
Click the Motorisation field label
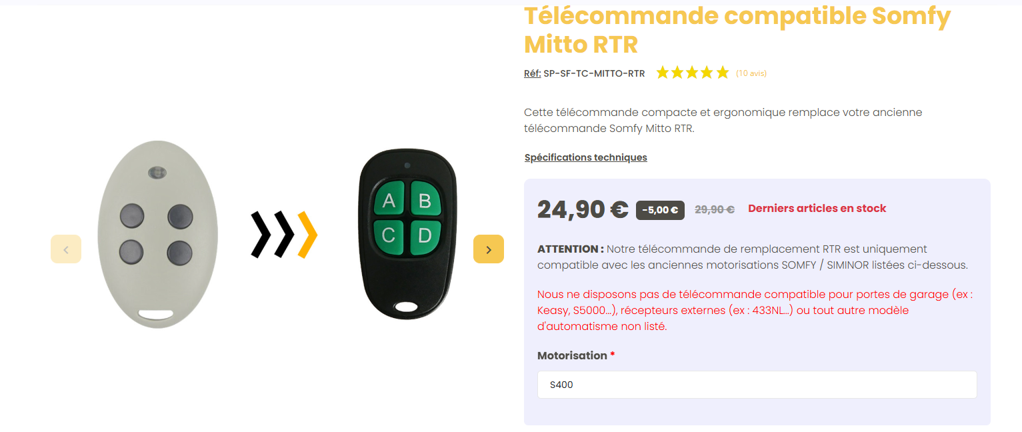pos(572,355)
